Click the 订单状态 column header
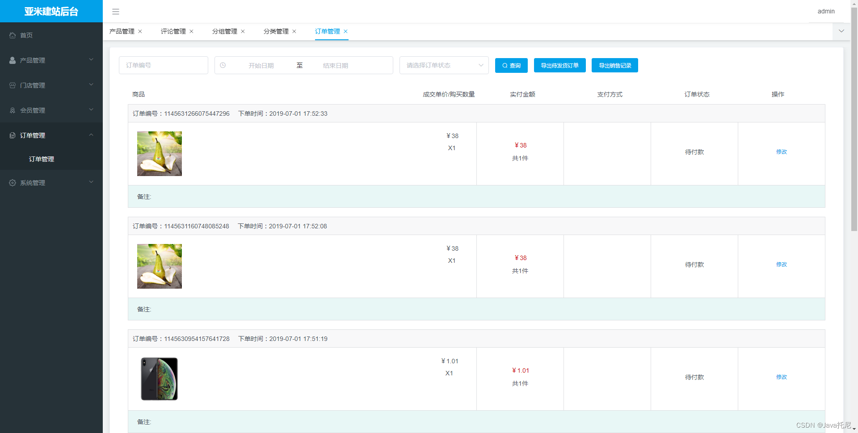 [697, 94]
